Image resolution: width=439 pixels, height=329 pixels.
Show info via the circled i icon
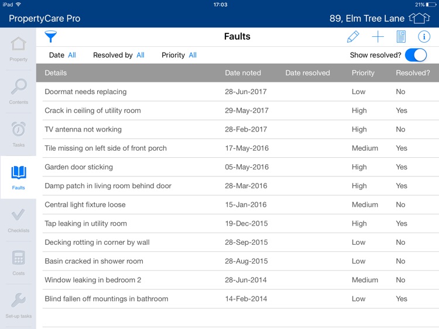(x=424, y=37)
